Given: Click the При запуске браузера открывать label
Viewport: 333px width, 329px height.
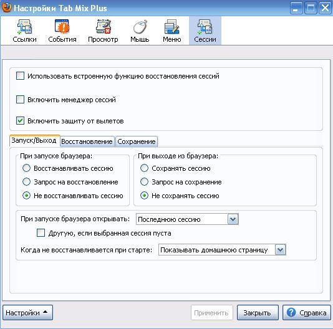Looking at the screenshot, I should pos(75,219).
